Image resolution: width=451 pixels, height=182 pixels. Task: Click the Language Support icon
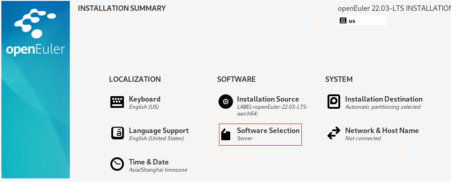117,133
